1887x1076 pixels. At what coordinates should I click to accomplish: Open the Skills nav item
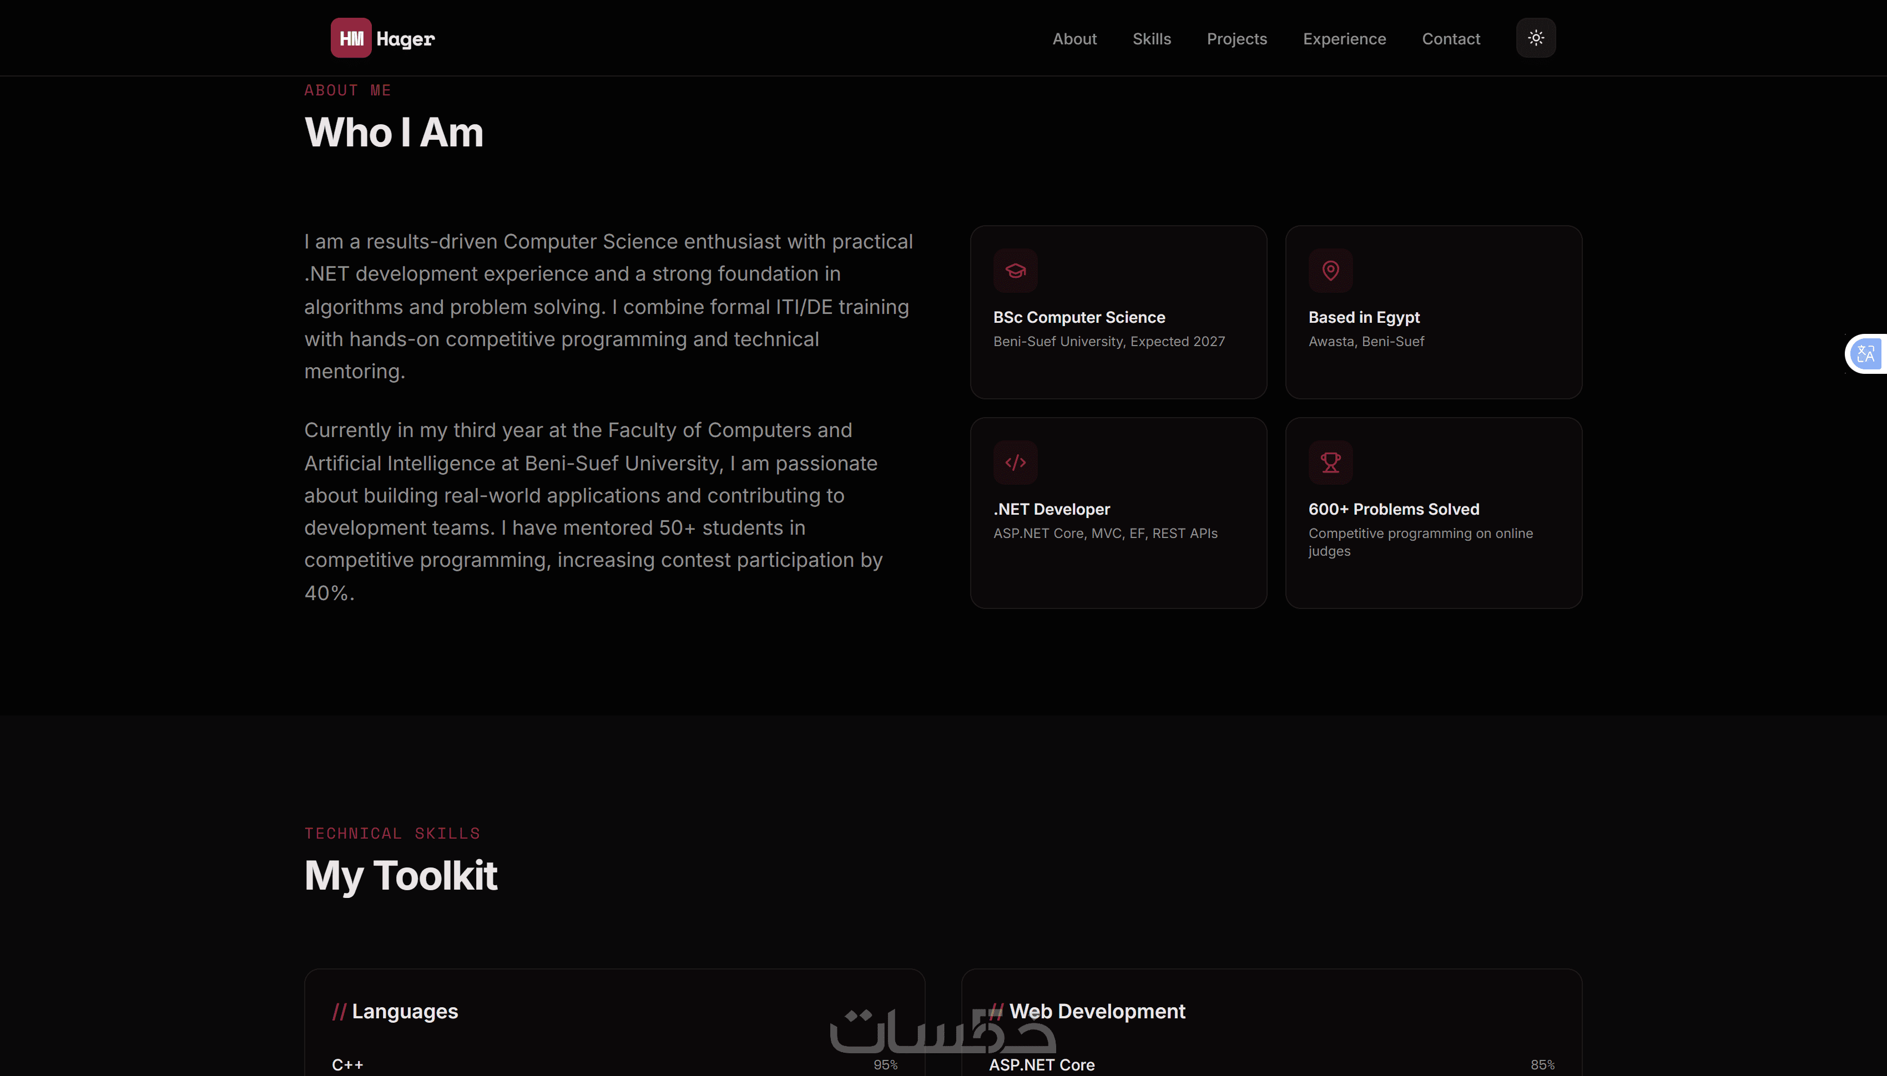(1151, 38)
